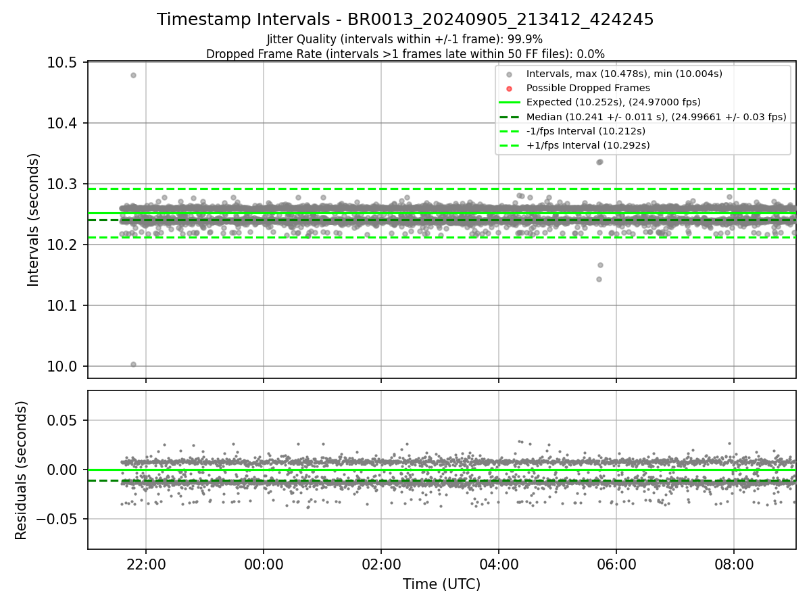Click the plot title starting 'Timestamp Intervals - BR0013'
The image size is (811, 608).
pos(405,20)
